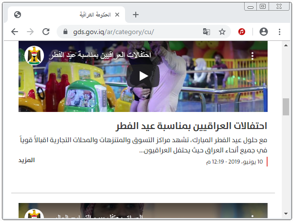Click the article excerpt paragraph
The width and height of the screenshot is (293, 221).
(144, 145)
